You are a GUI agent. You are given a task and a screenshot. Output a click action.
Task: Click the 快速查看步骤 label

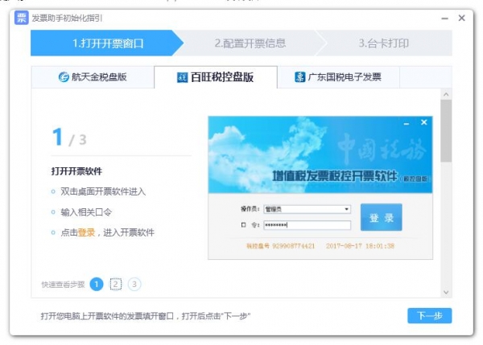coord(63,285)
